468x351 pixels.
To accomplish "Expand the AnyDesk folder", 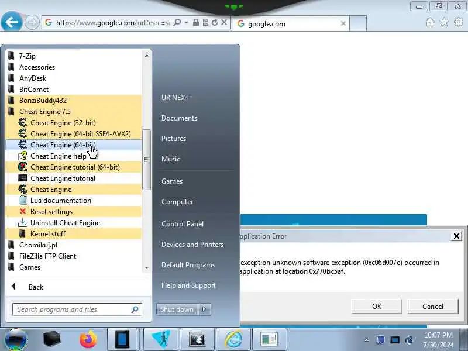I will pyautogui.click(x=74, y=78).
